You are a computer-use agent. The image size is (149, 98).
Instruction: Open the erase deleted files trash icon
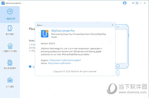(10, 46)
